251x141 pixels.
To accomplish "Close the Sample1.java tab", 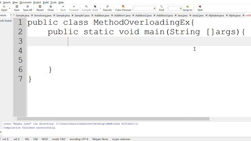I will coord(92,16).
